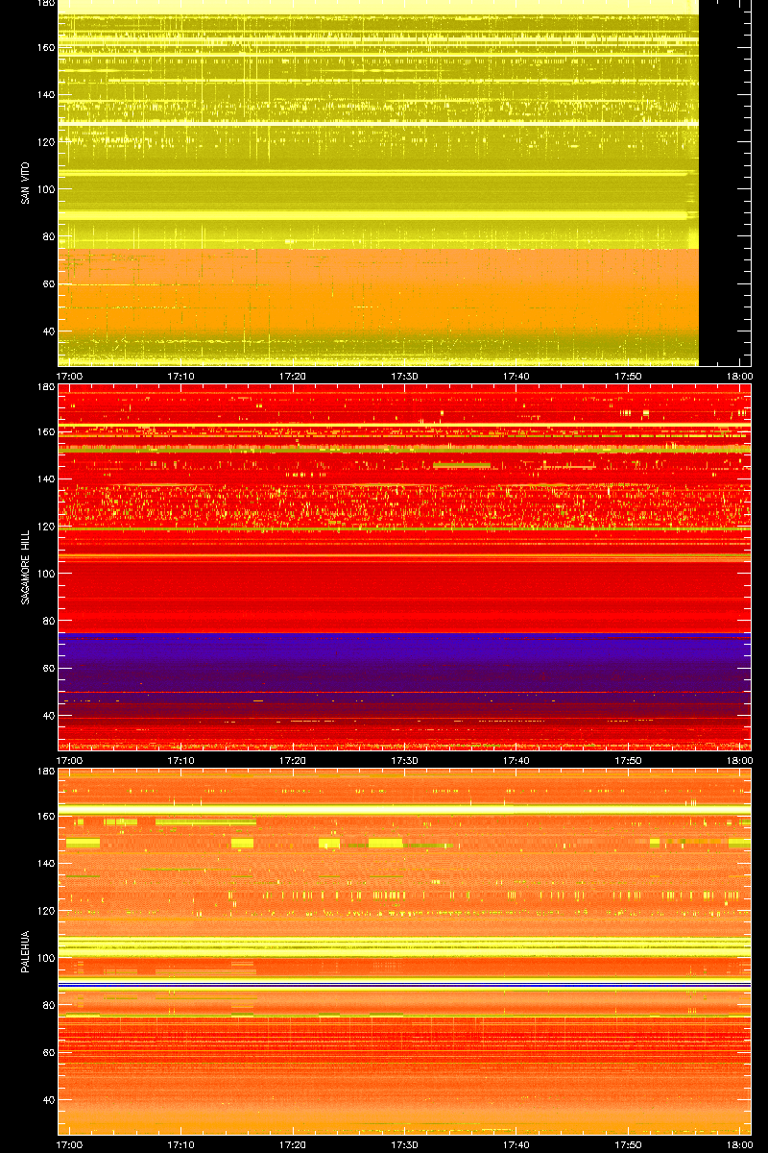
Task: Click 17:40 on the Palehua time axis
Action: (x=516, y=1144)
